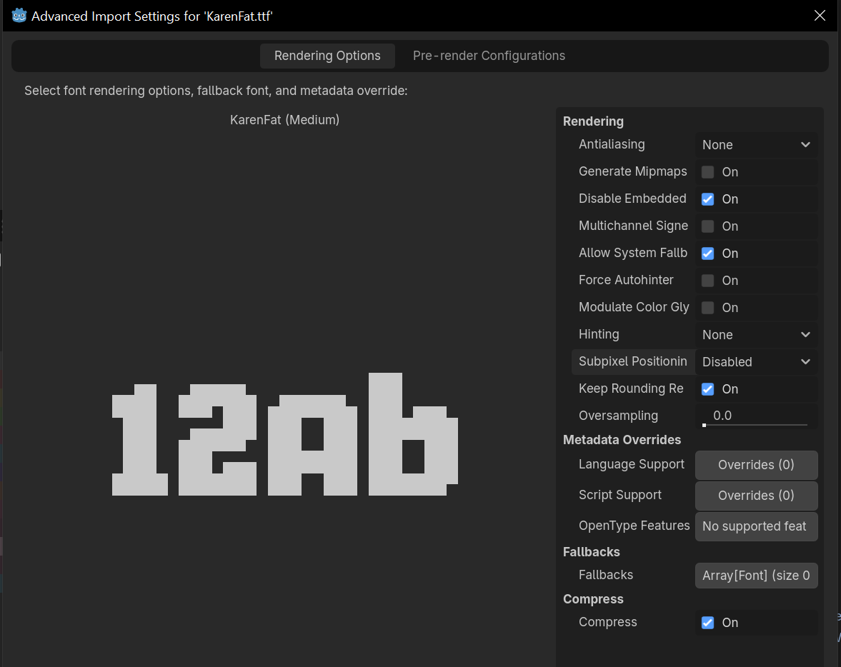Click the Hinting property label

tap(599, 334)
